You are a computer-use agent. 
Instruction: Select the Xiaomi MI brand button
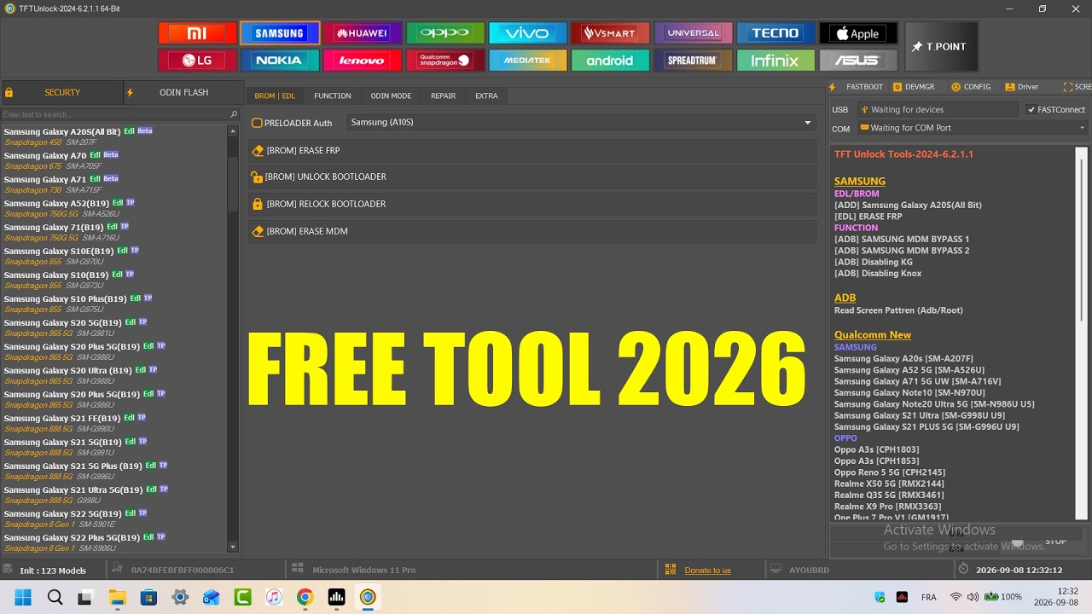pyautogui.click(x=197, y=33)
